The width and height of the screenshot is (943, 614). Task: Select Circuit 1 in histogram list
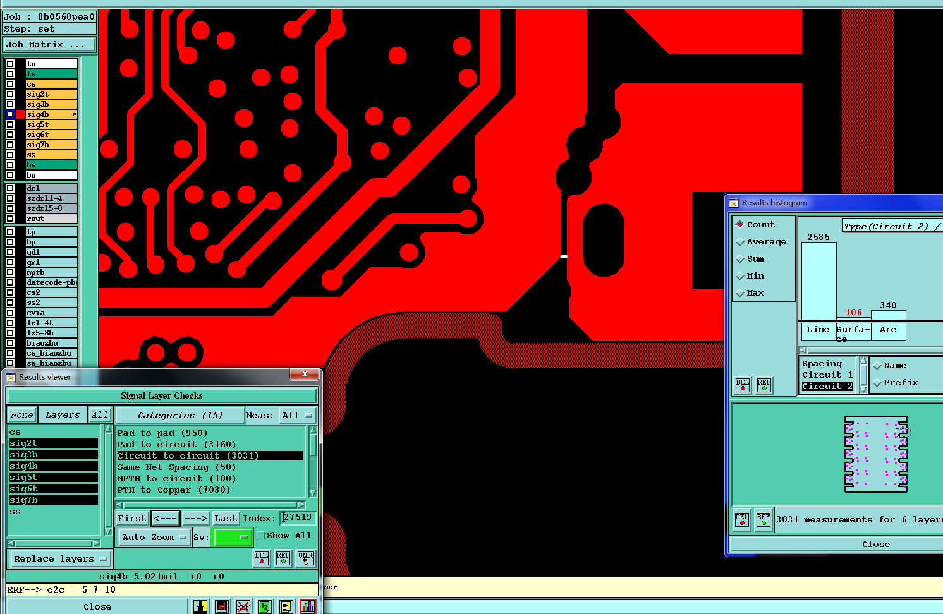click(x=827, y=375)
